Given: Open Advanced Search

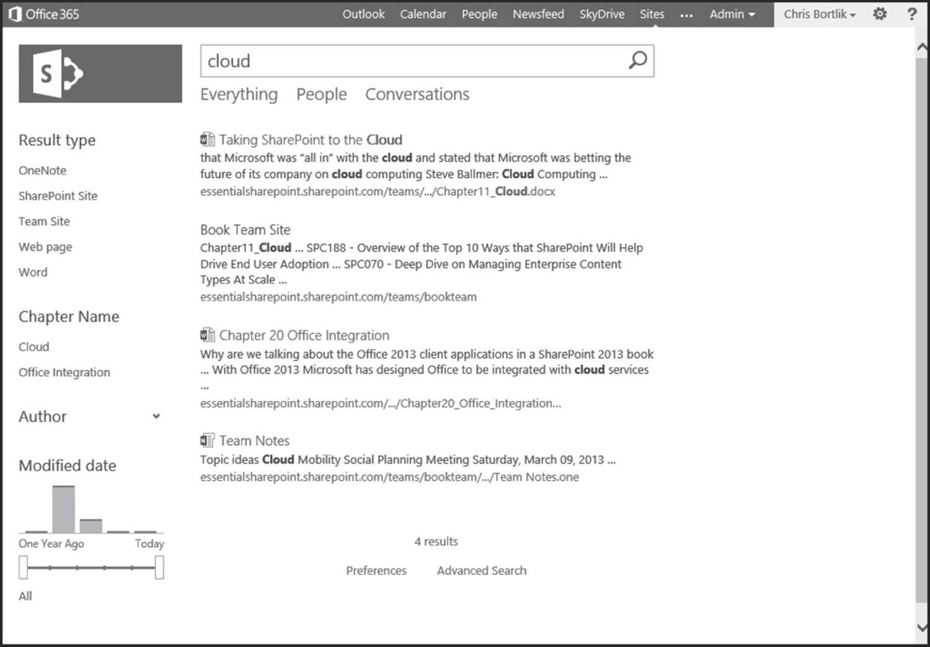Looking at the screenshot, I should point(482,570).
